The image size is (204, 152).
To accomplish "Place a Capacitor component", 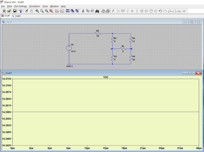I will (x=132, y=11).
